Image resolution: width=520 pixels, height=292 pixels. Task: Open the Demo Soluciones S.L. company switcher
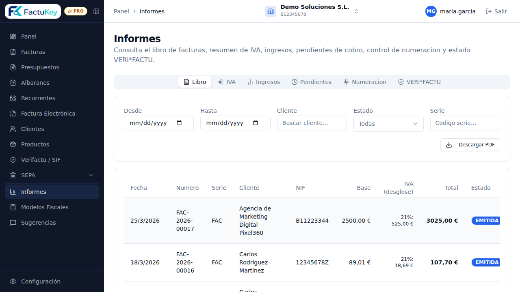(312, 11)
